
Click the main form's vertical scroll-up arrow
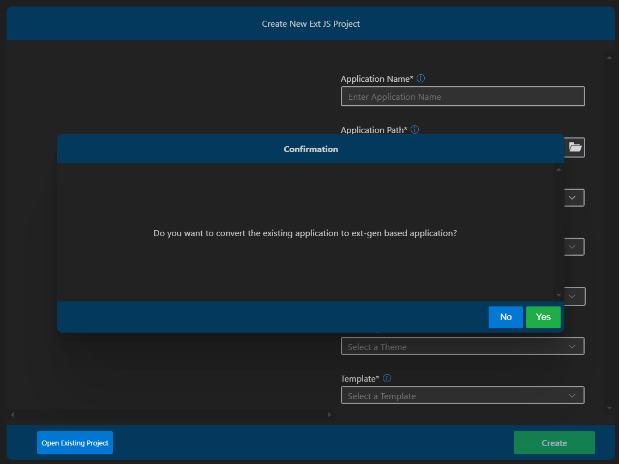[x=610, y=57]
